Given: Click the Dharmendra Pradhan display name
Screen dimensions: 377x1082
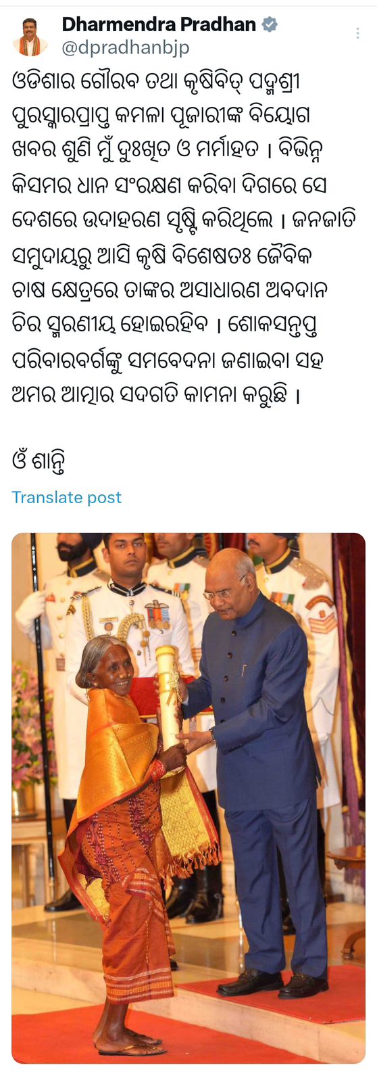Looking at the screenshot, I should 159,25.
